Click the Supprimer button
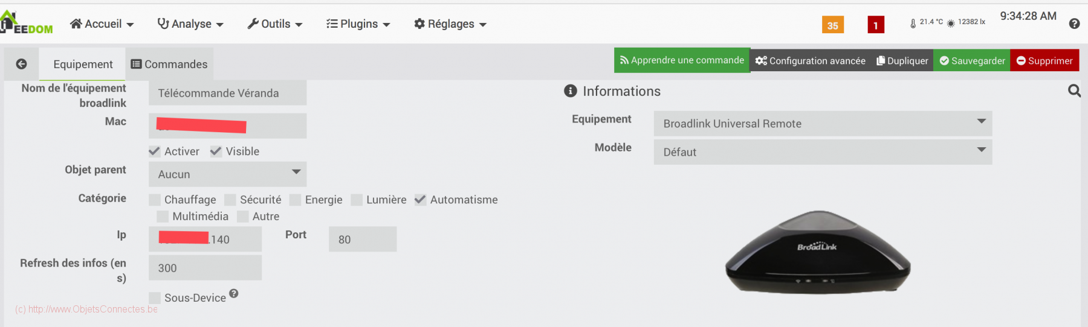Viewport: 1088px width, 327px height. (x=1044, y=61)
